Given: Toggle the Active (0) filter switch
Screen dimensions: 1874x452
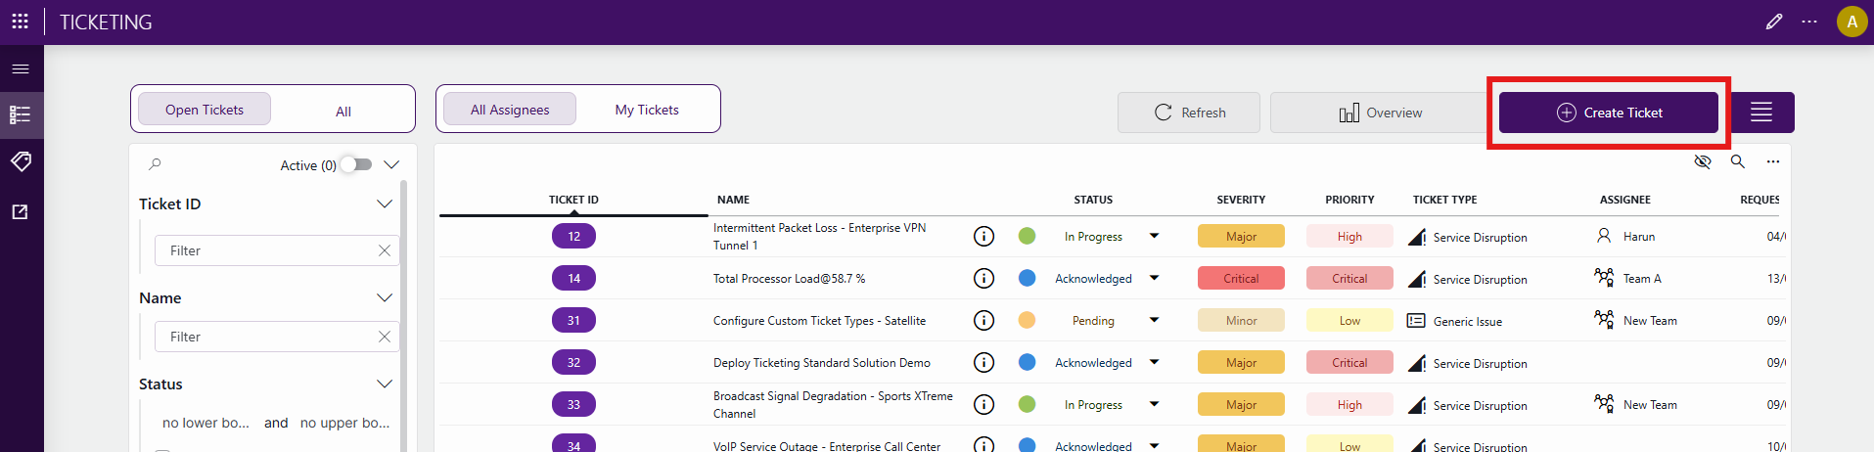Looking at the screenshot, I should [x=357, y=164].
